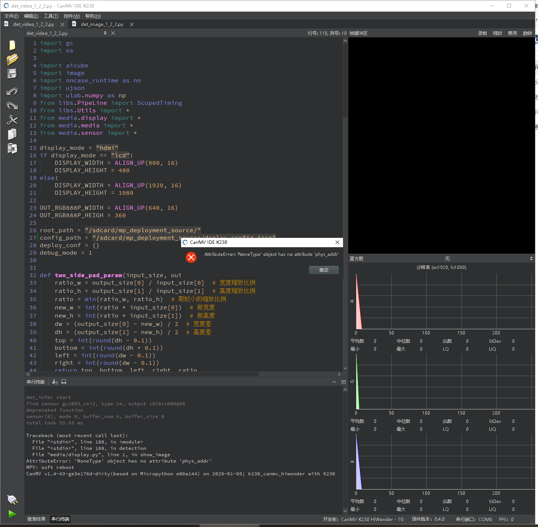Select the Cut scissors icon

(x=12, y=120)
